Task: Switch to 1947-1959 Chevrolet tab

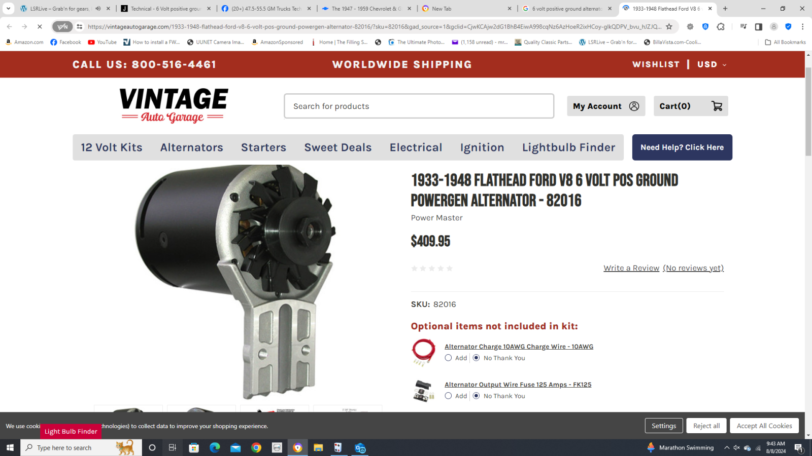Action: 366,9
